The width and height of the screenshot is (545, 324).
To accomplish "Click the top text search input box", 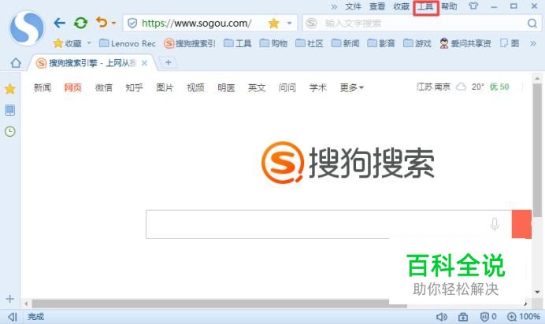I will tap(424, 24).
